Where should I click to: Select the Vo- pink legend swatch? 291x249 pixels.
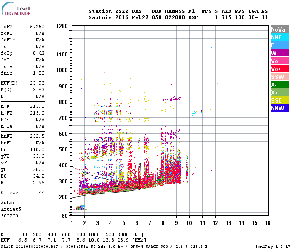(x=279, y=61)
